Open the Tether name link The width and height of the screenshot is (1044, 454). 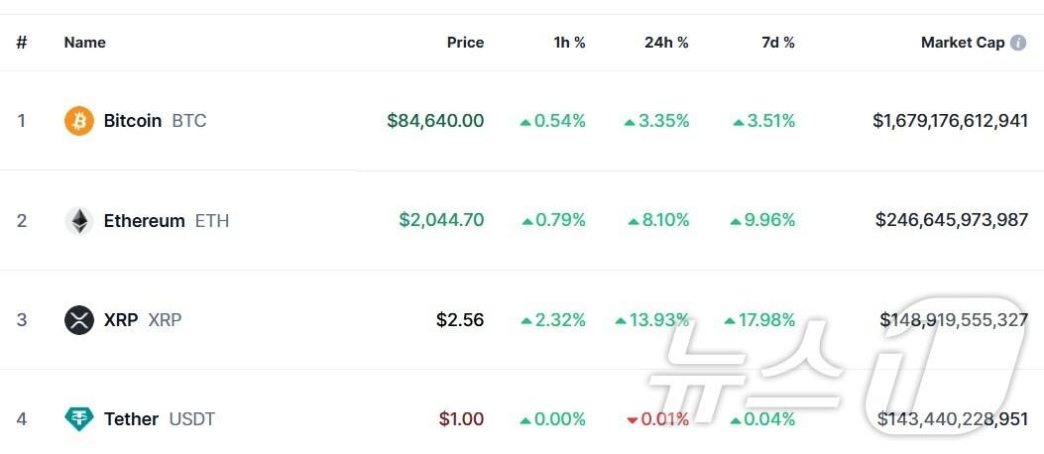pos(131,419)
